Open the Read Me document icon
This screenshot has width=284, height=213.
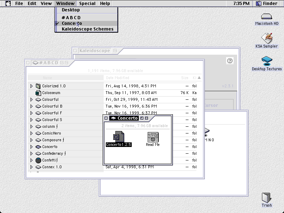[x=153, y=137]
